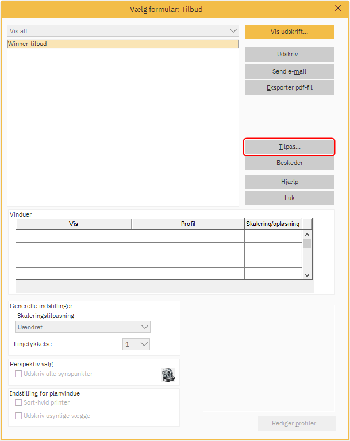350x441 pixels.
Task: Click the Luk button
Action: (x=290, y=198)
